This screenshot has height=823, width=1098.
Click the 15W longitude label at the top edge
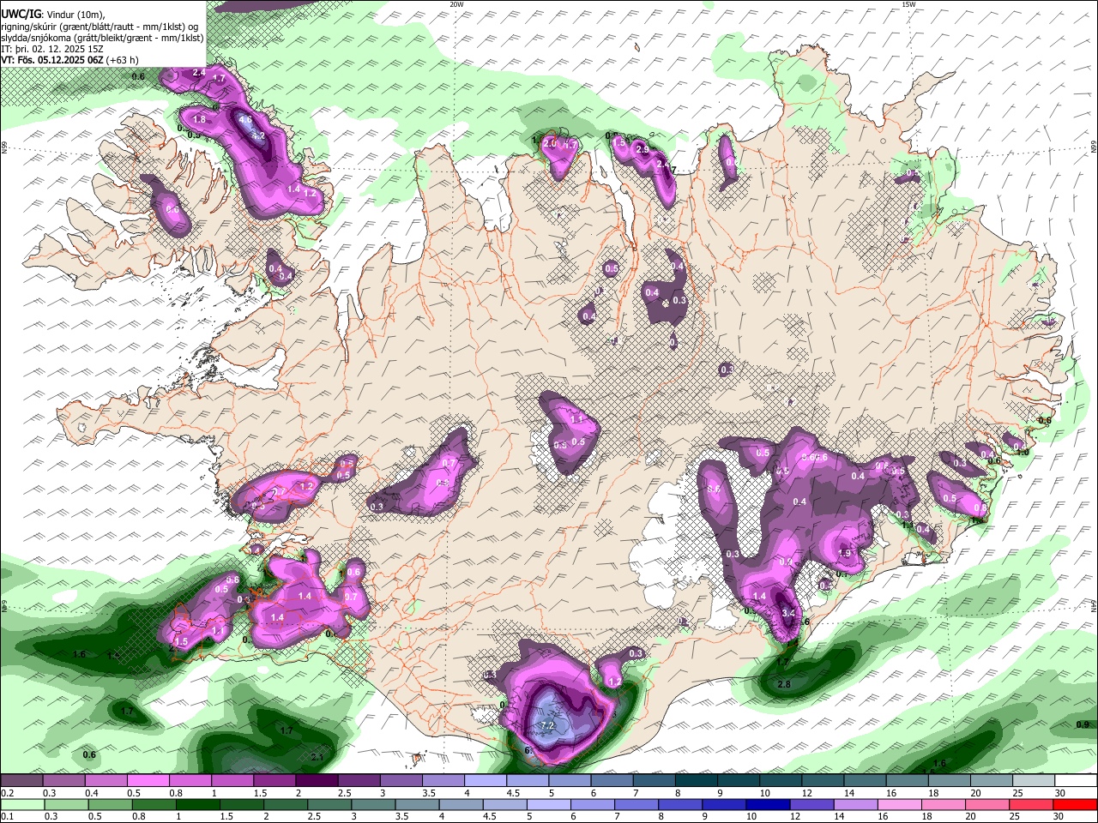[x=909, y=4]
